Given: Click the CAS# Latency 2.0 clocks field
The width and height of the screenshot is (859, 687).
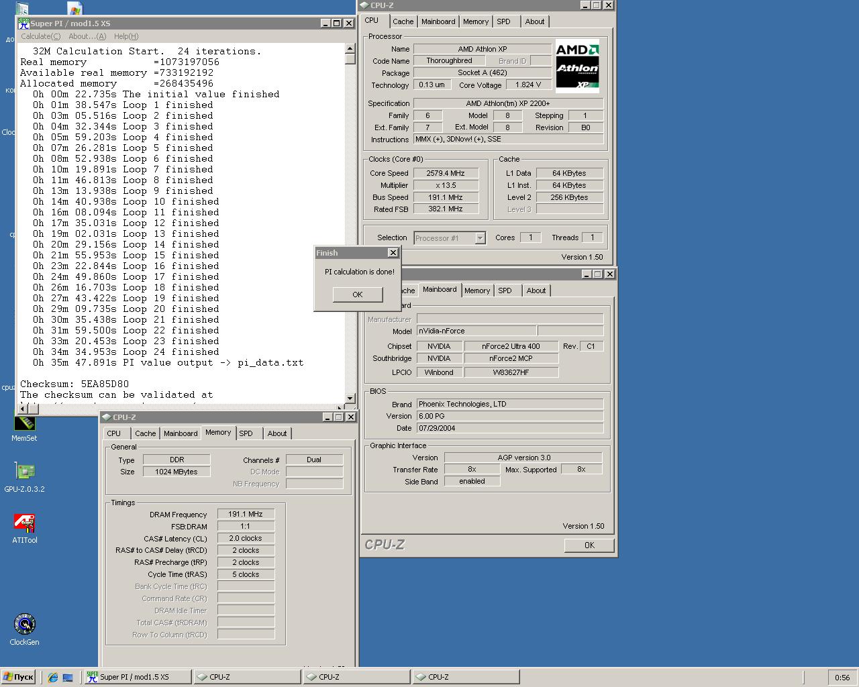Looking at the screenshot, I should pos(246,539).
